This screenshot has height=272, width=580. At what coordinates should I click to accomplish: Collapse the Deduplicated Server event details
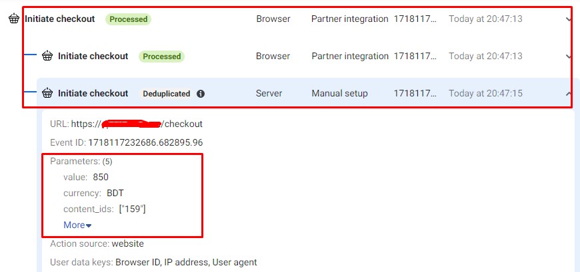coord(568,94)
